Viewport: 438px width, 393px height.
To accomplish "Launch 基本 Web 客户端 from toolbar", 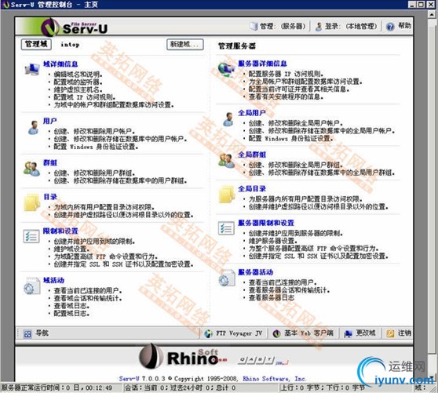I will (x=303, y=333).
